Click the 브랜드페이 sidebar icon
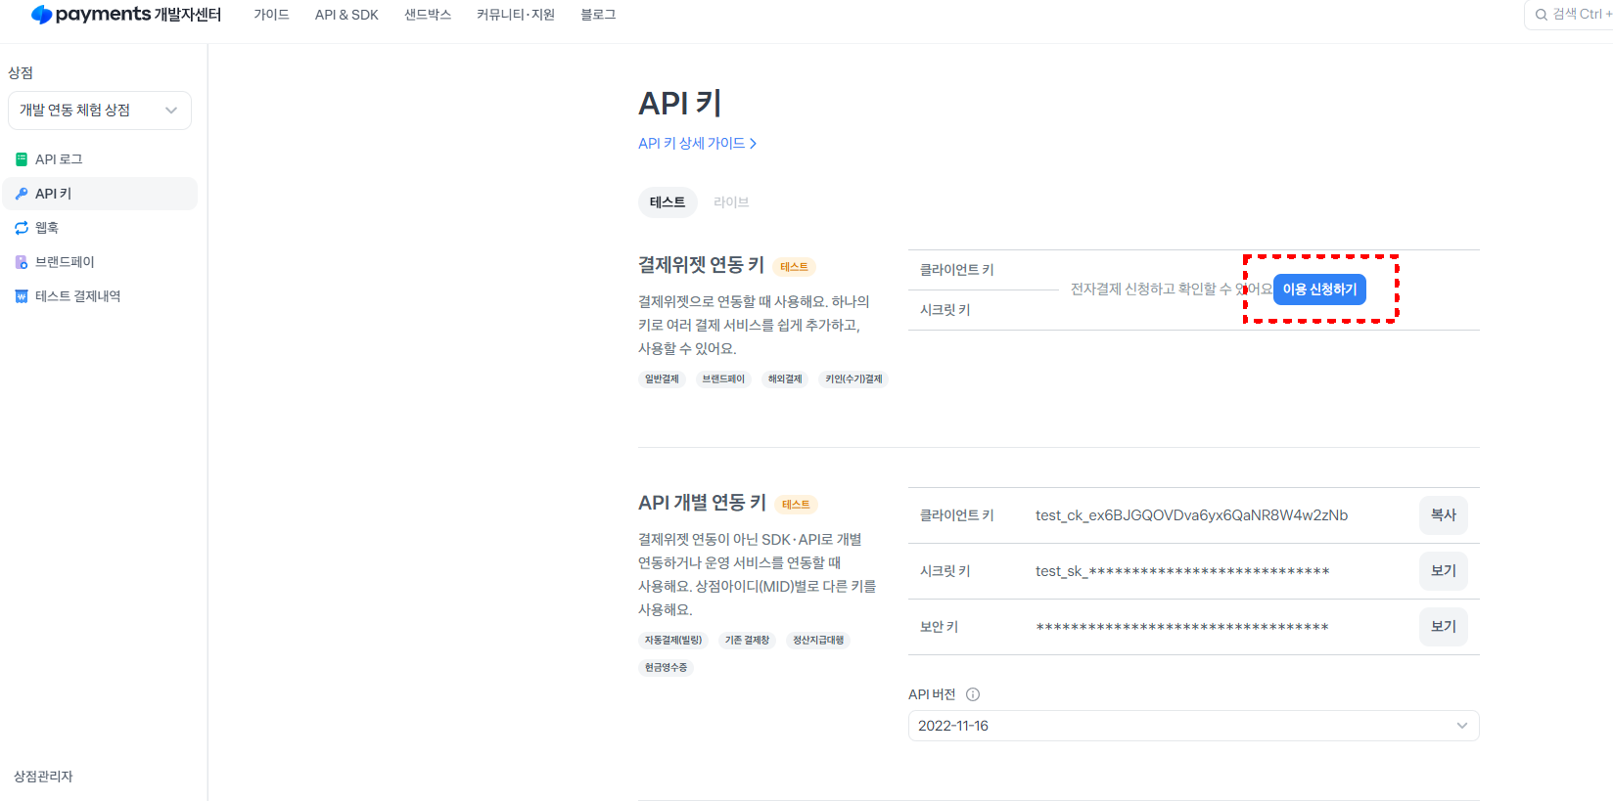The image size is (1613, 801). pos(22,262)
